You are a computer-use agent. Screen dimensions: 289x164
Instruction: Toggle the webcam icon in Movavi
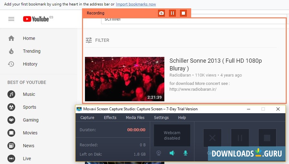[x=159, y=153]
